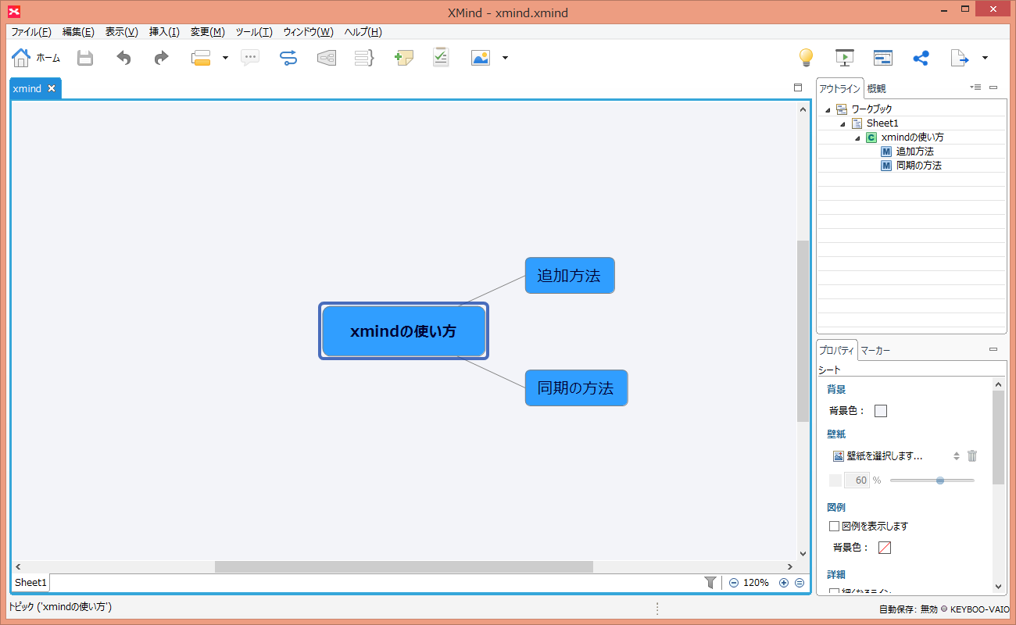Open the Gantt chart view icon
Image resolution: width=1016 pixels, height=625 pixels.
(882, 58)
